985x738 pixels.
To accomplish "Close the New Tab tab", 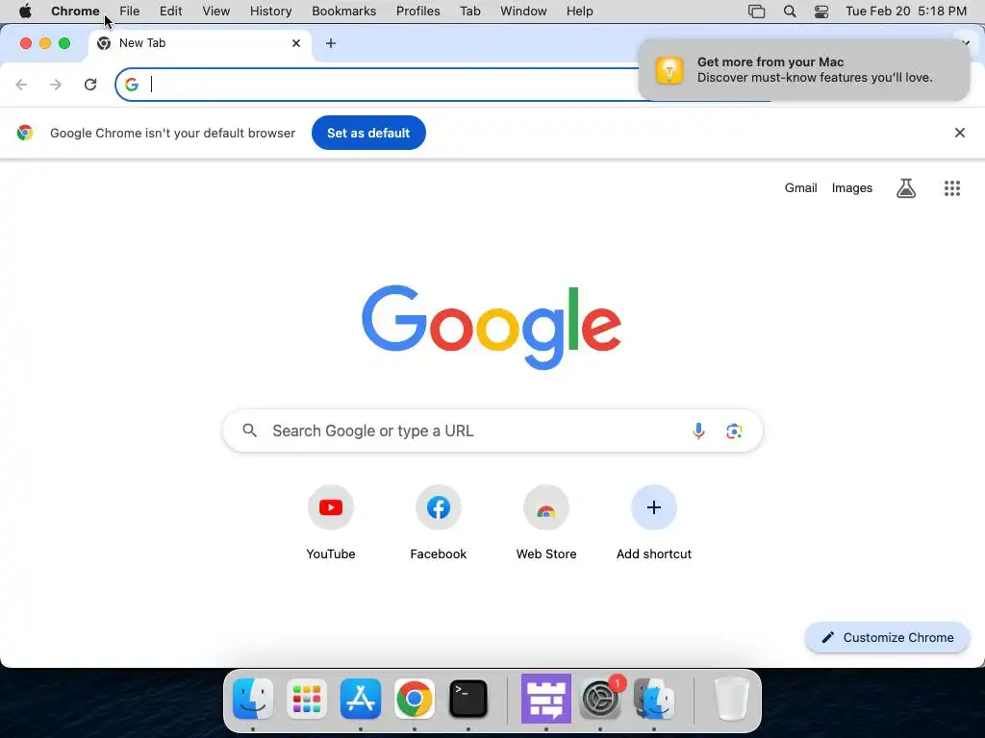I will pyautogui.click(x=296, y=43).
